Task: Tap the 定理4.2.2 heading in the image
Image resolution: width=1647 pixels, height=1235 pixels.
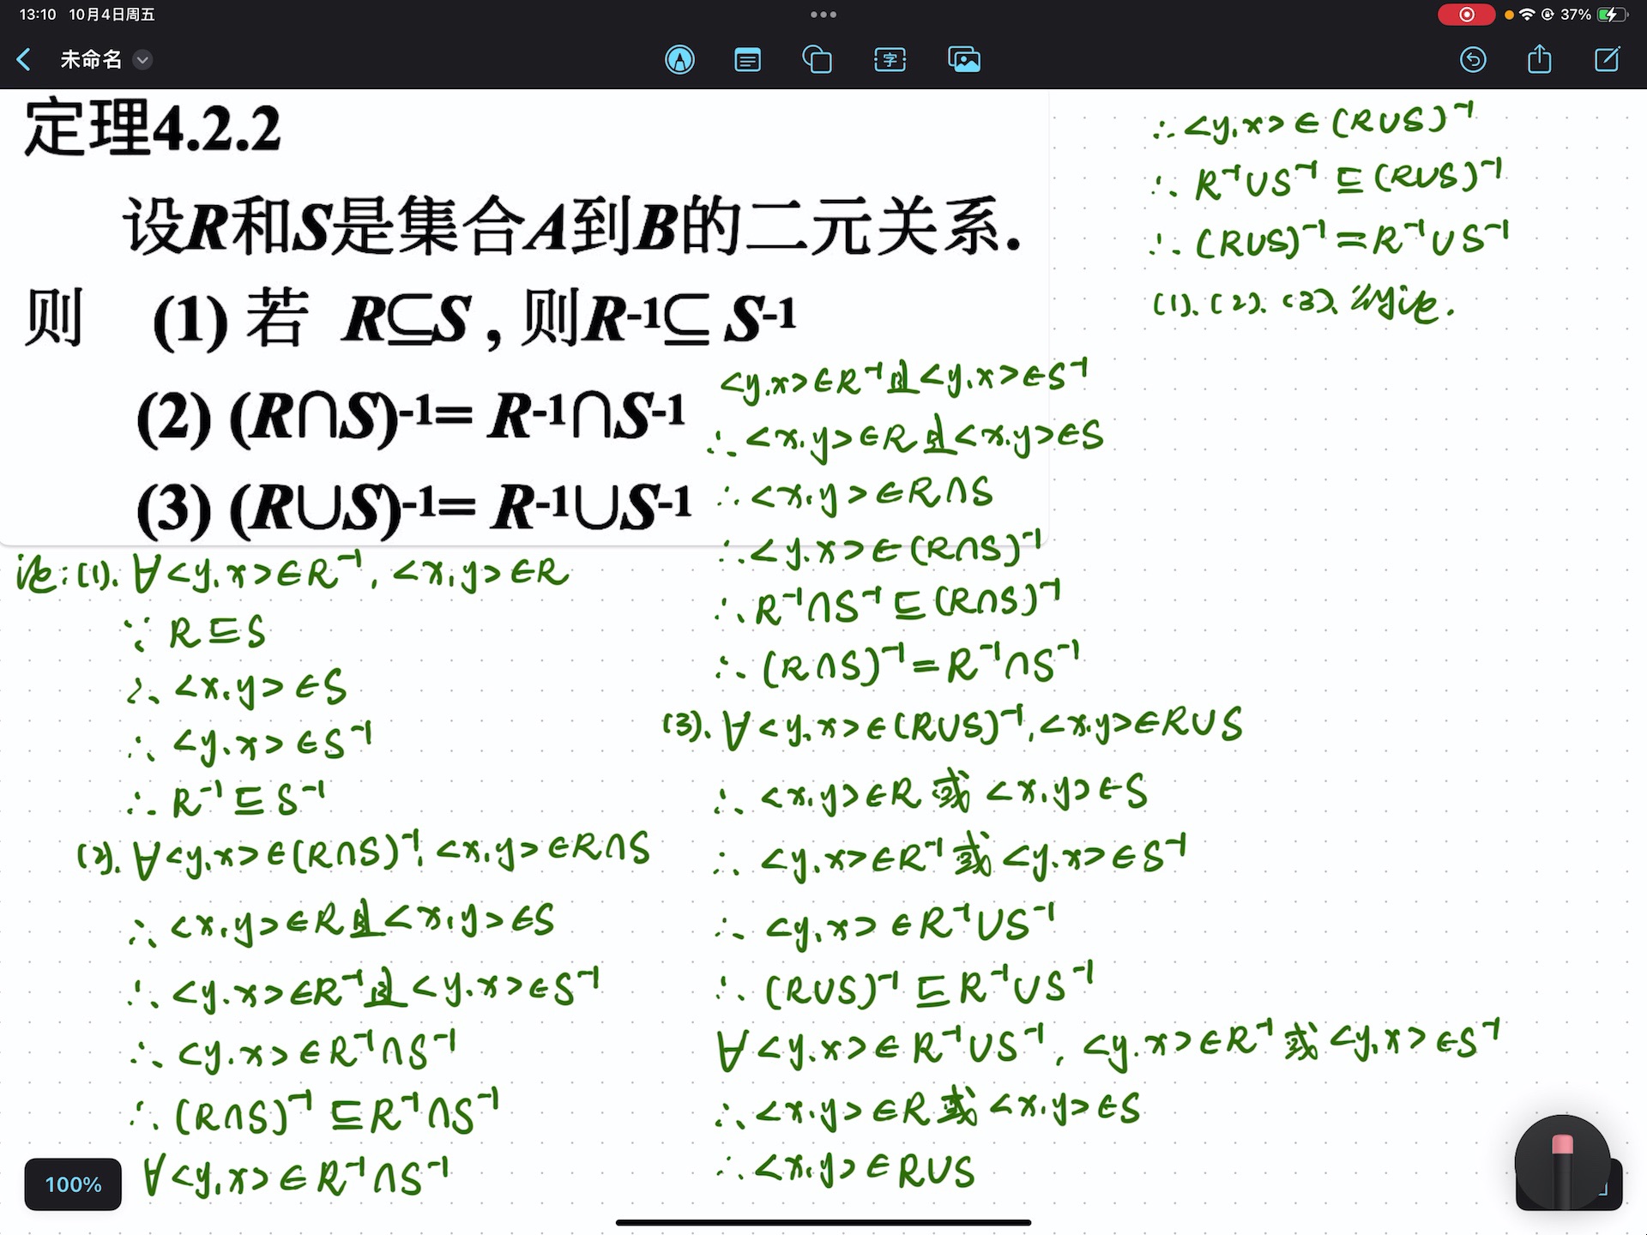Action: click(x=153, y=129)
